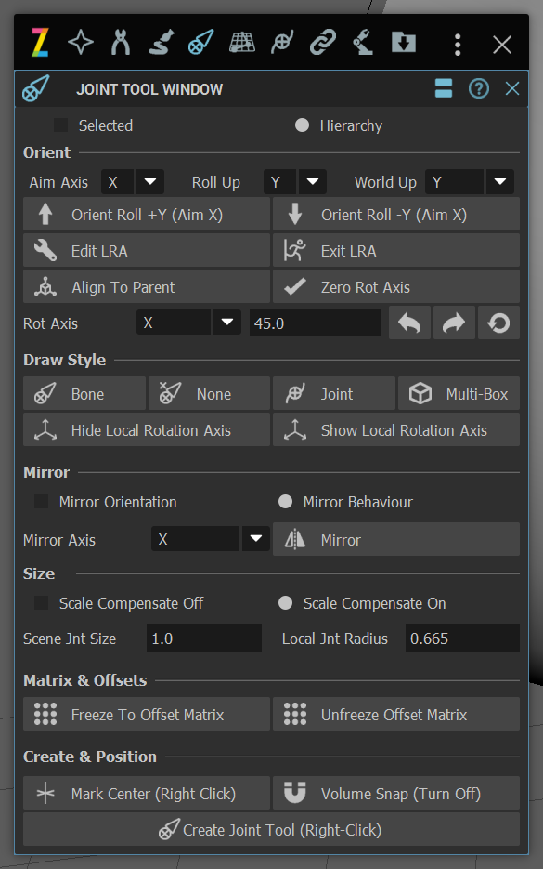Click Freeze To Offset Matrix
543x869 pixels.
click(146, 714)
